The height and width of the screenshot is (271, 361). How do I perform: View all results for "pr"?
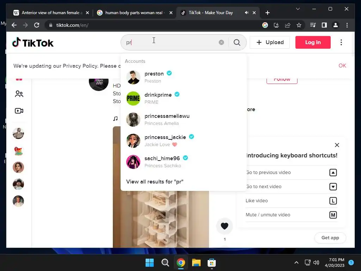click(155, 182)
